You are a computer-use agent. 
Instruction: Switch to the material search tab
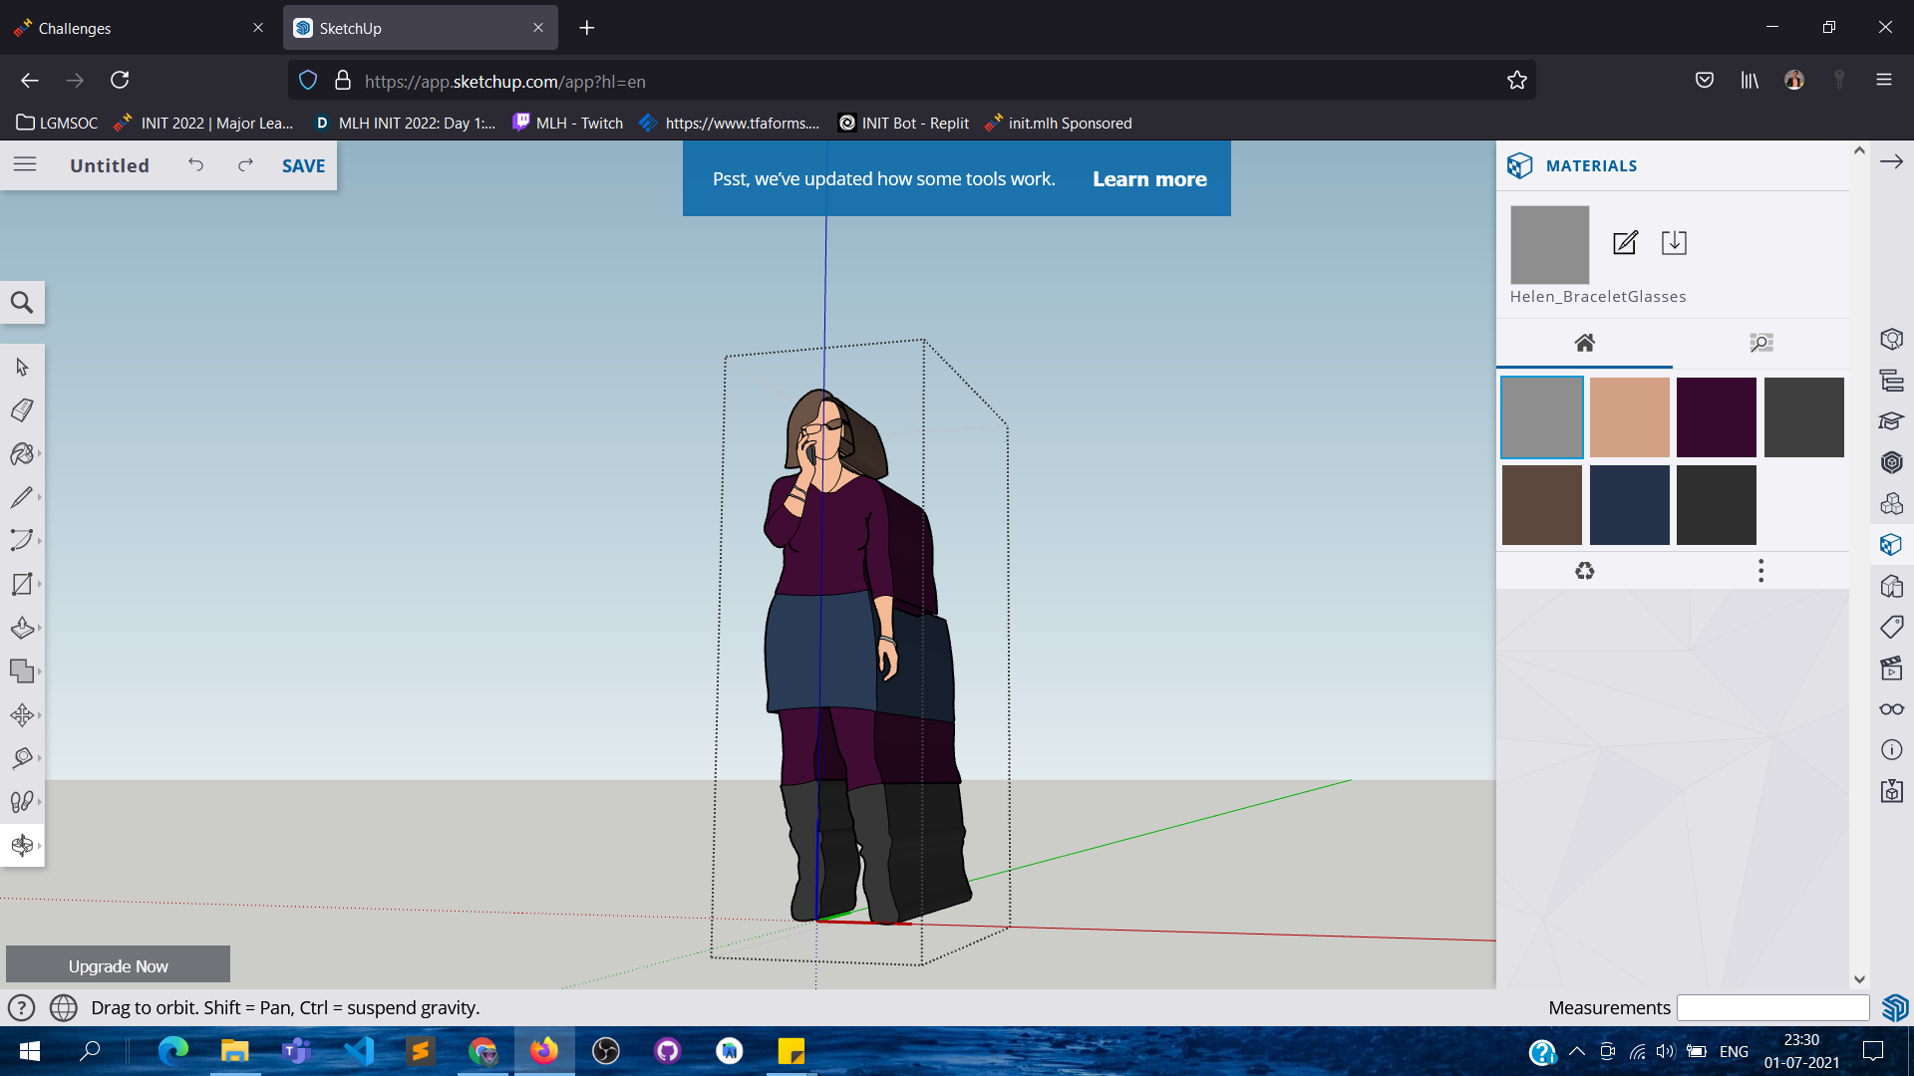(x=1761, y=343)
